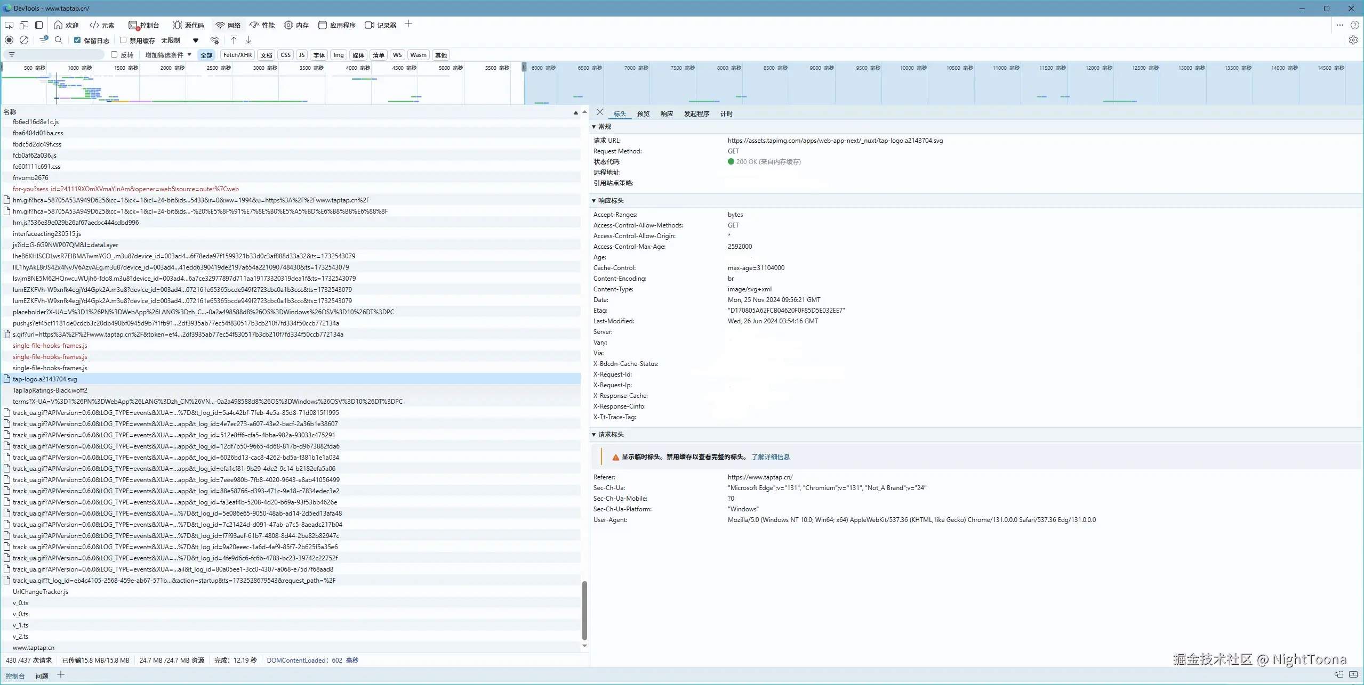
Task: Click the import HAR upload arrow
Action: 234,40
